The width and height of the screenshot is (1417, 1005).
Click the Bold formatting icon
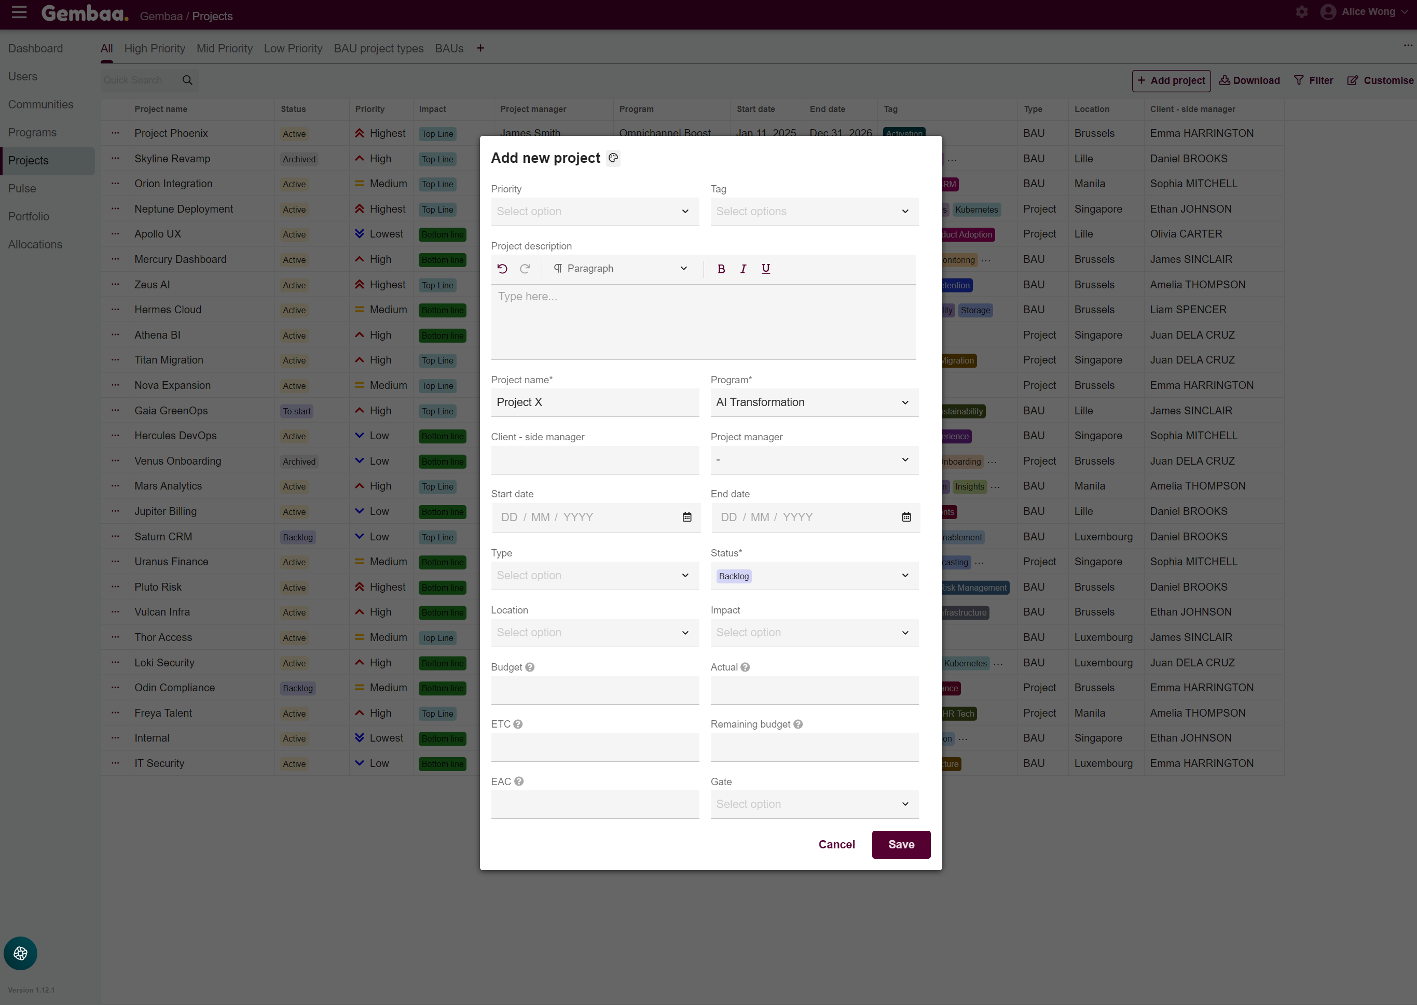[721, 269]
